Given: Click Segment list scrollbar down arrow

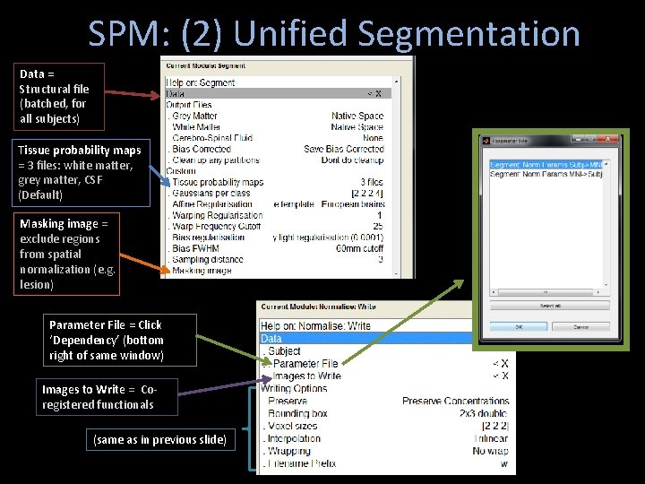Looking at the screenshot, I should 396,273.
